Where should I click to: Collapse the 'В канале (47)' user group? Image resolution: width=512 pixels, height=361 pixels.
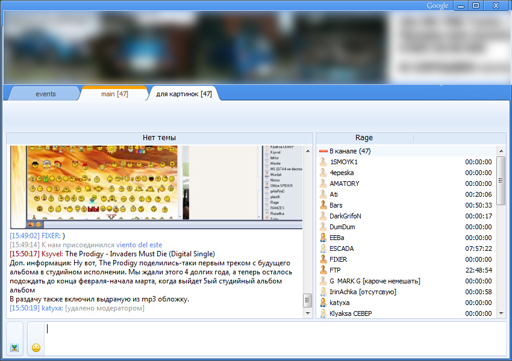click(x=323, y=151)
